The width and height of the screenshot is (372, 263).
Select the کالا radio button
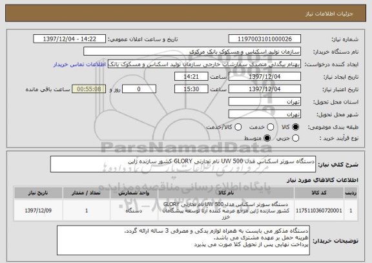click(x=295, y=127)
